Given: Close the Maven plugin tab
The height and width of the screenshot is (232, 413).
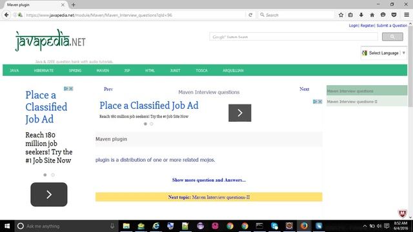Looking at the screenshot, I should pyautogui.click(x=63, y=5).
